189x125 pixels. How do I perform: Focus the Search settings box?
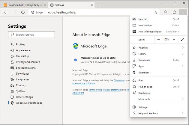click(x=31, y=35)
